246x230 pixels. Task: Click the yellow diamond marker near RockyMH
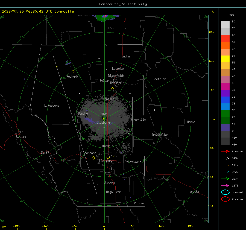click(73, 71)
